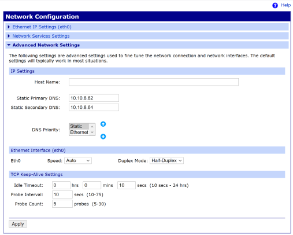Move DNS priority down with arrow icon
Viewport: 293px width, 235px height.
pyautogui.click(x=103, y=137)
